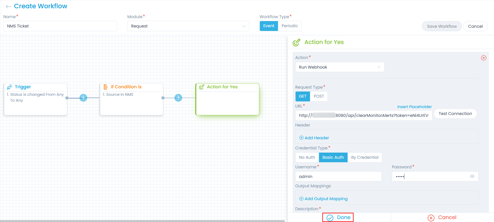The width and height of the screenshot is (494, 222).
Task: Choose POST request type
Action: 319,96
